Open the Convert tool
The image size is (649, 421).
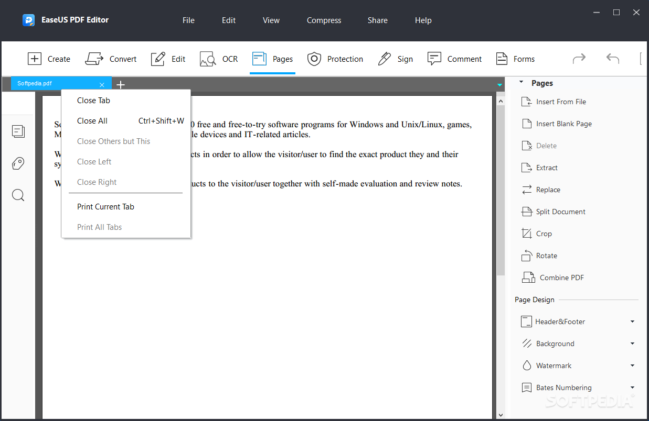click(x=111, y=59)
